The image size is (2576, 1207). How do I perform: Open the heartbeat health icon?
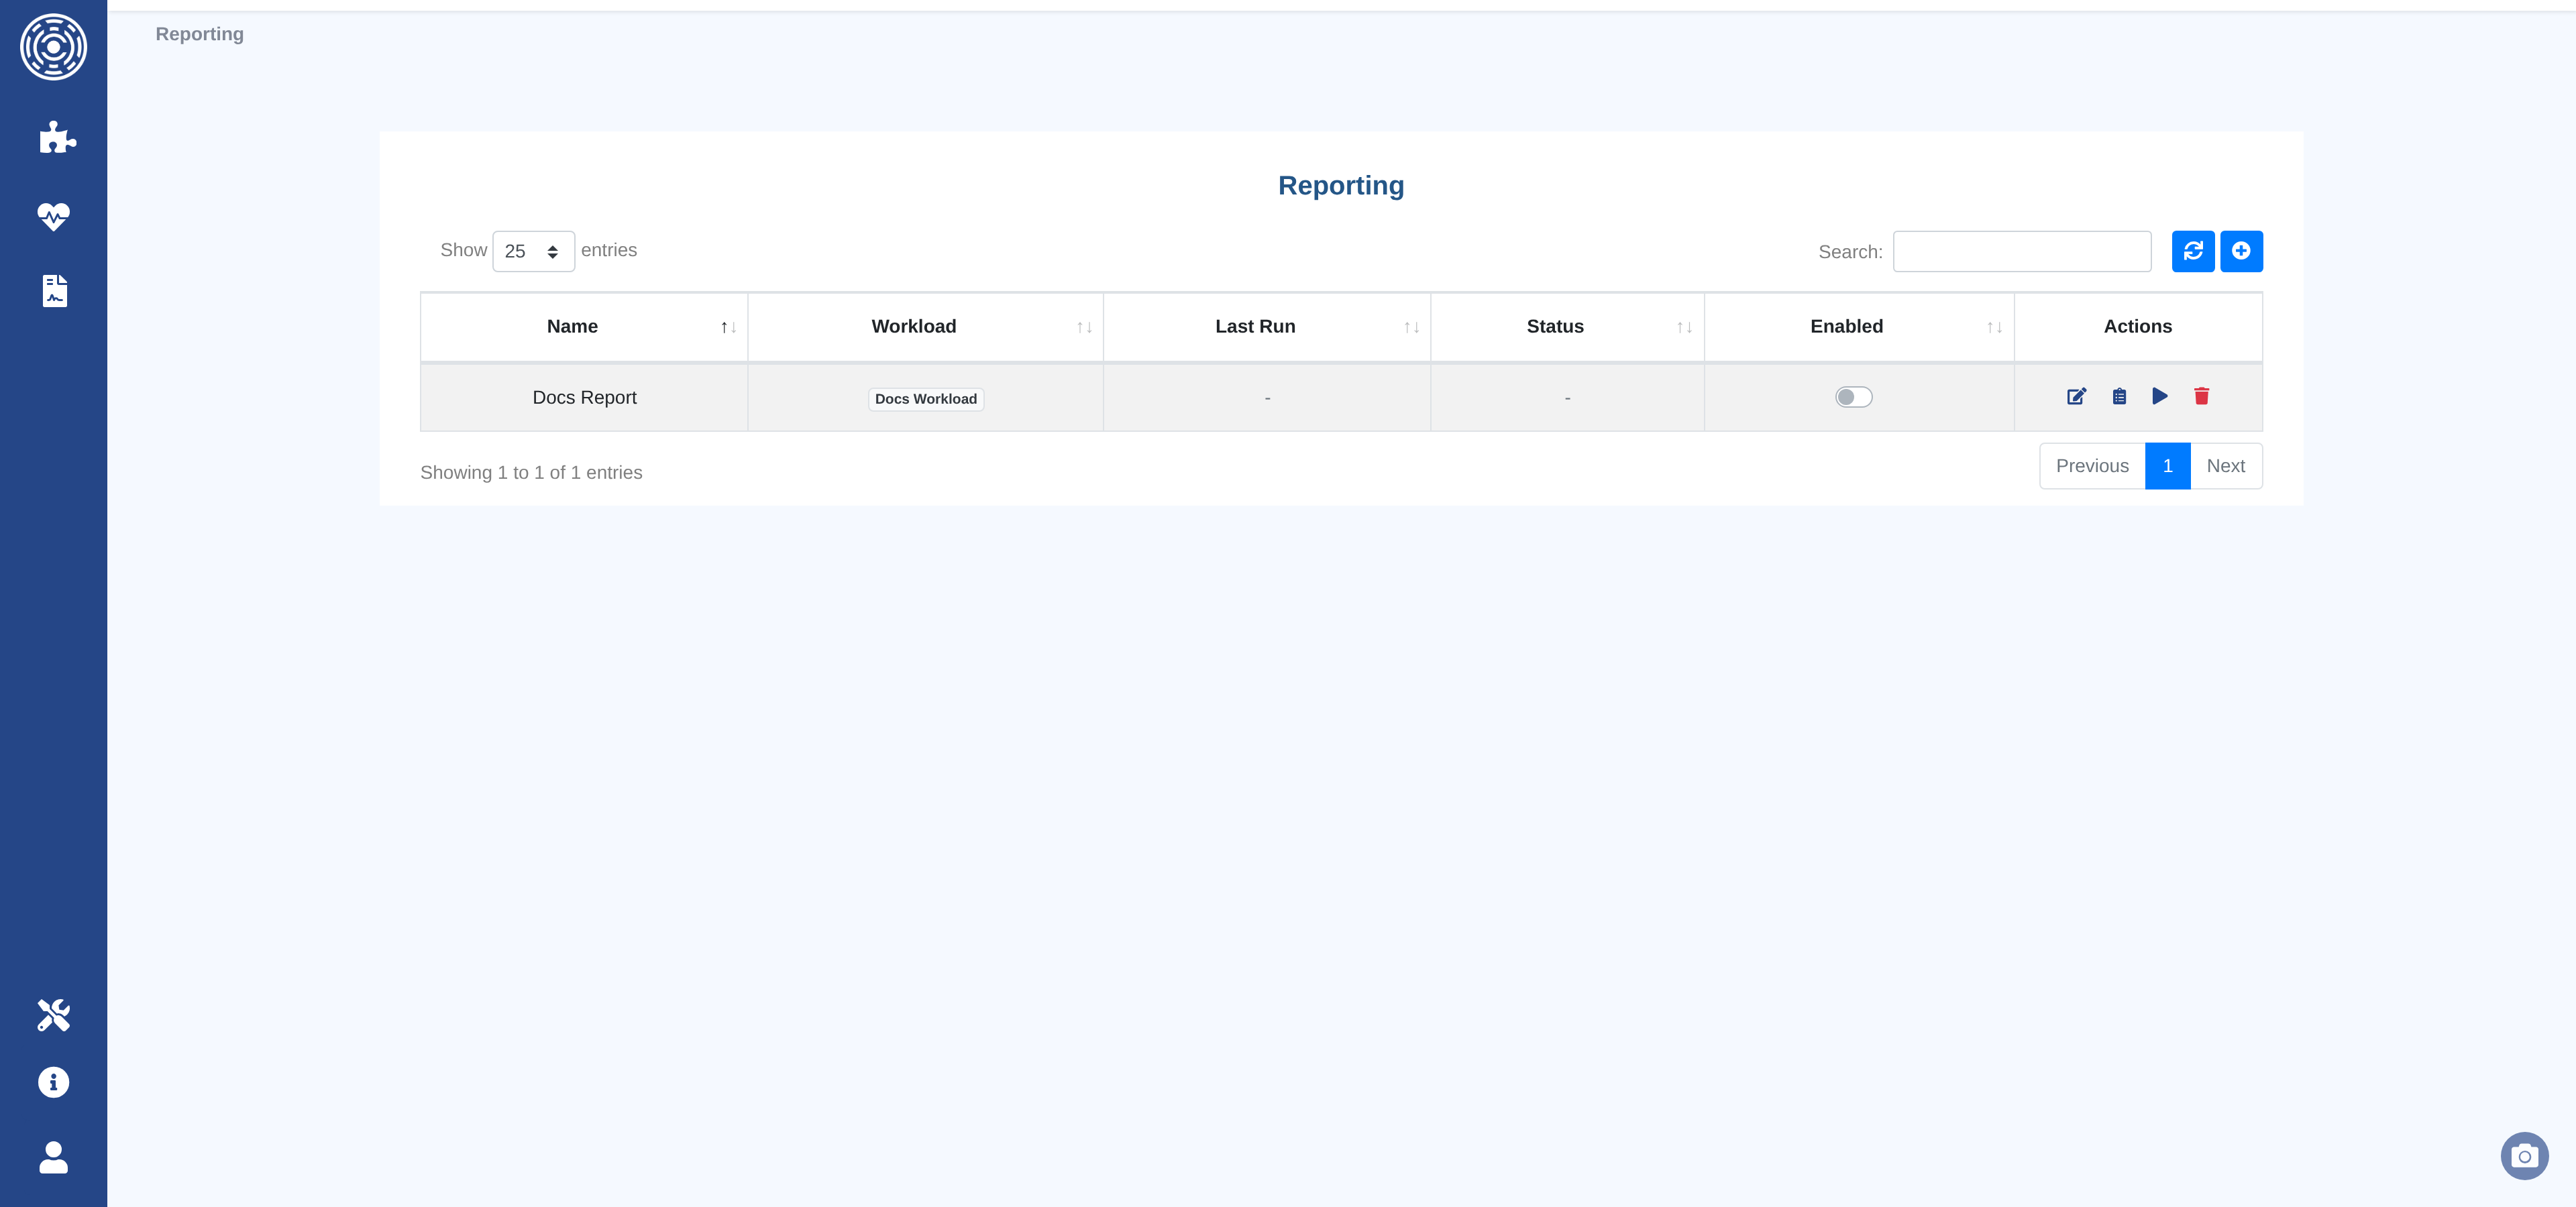[x=54, y=216]
